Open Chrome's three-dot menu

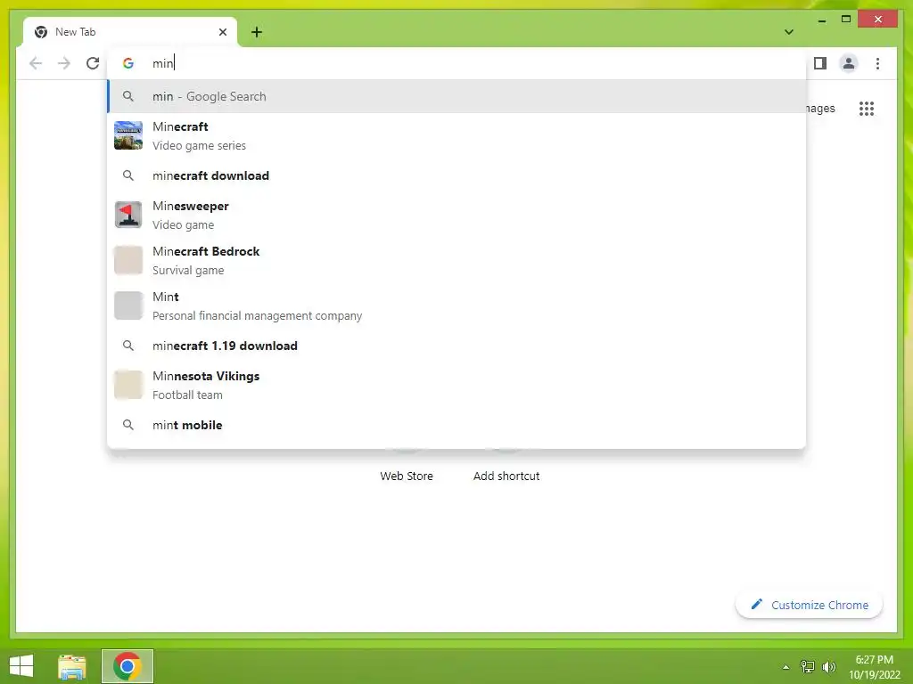click(x=877, y=63)
